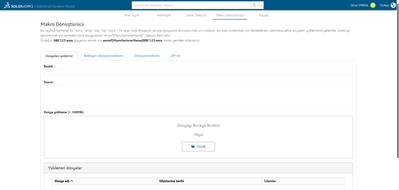Click into the Tanım text area

click(x=198, y=95)
